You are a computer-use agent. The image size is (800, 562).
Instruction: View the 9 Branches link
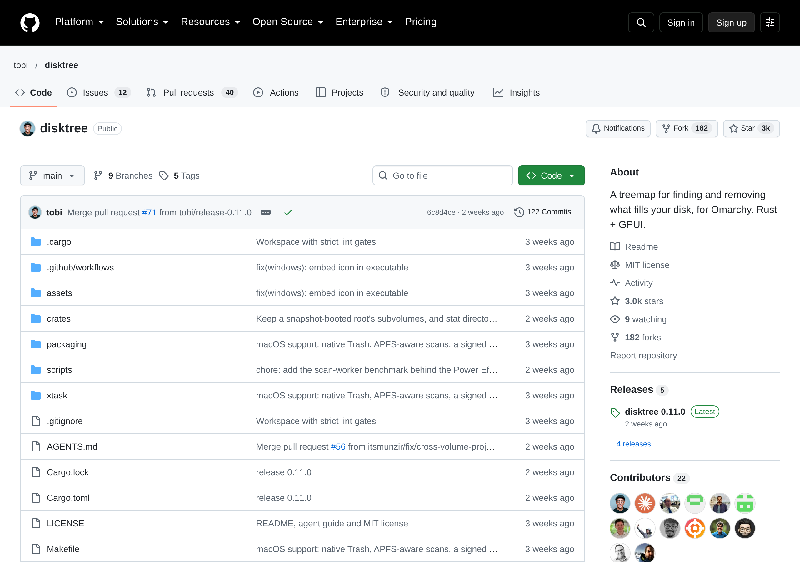coord(123,175)
